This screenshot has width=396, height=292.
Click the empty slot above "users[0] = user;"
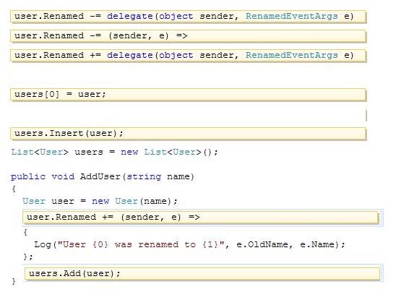pyautogui.click(x=188, y=75)
